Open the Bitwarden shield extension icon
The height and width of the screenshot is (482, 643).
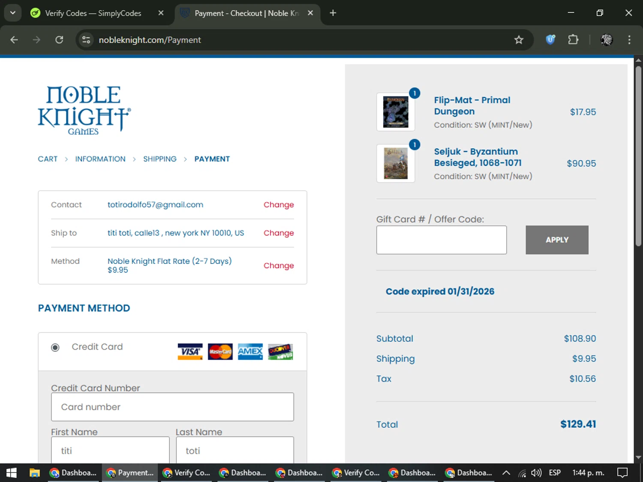tap(550, 40)
